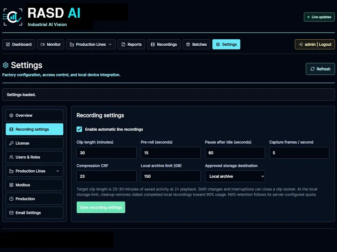Open the Production settings section
Screen dimensions: 337x252
34,199
